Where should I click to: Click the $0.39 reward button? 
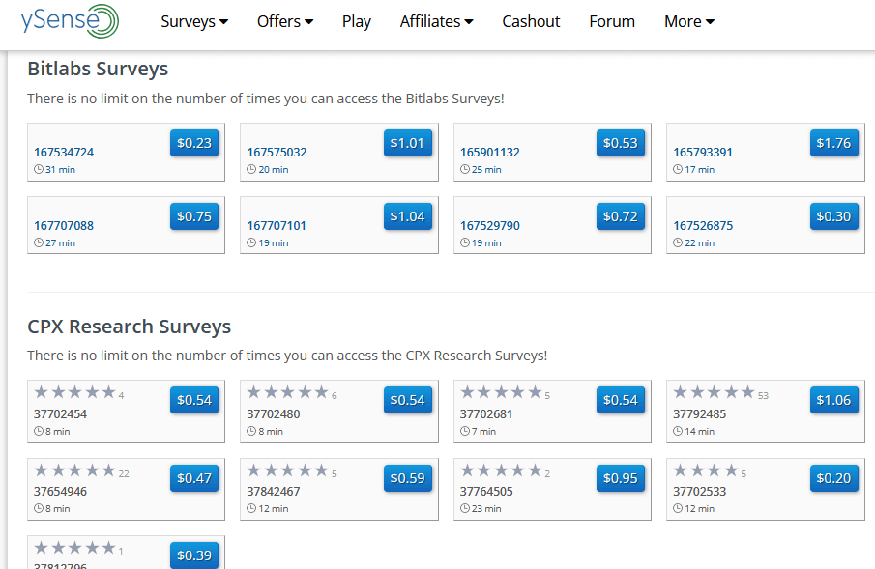click(194, 555)
